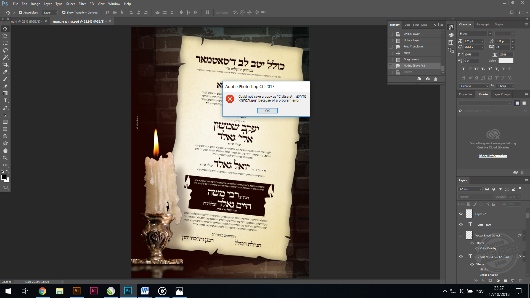Expand the Sharp anti-aliasing dropdown
This screenshot has height=298, width=530.
tap(506, 86)
